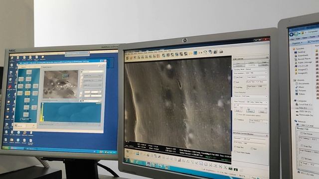The image size is (319, 179).
Task: Tick the Scan Rot checkbox
Action: click(302, 146)
